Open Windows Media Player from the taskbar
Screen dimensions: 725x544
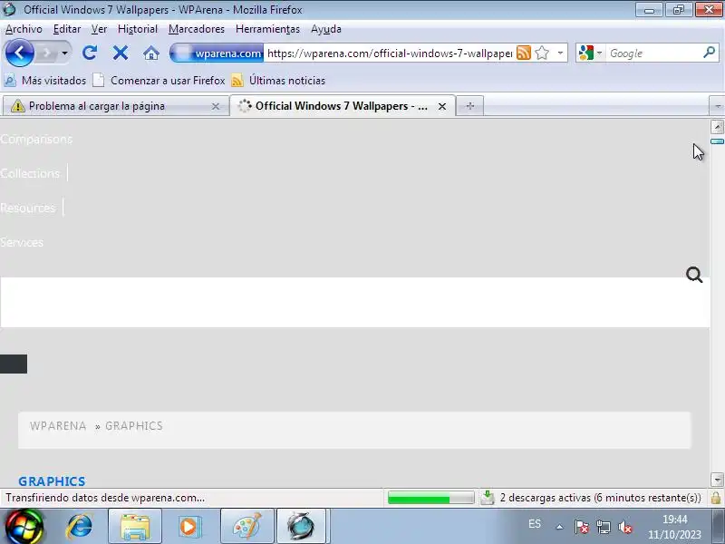click(188, 527)
